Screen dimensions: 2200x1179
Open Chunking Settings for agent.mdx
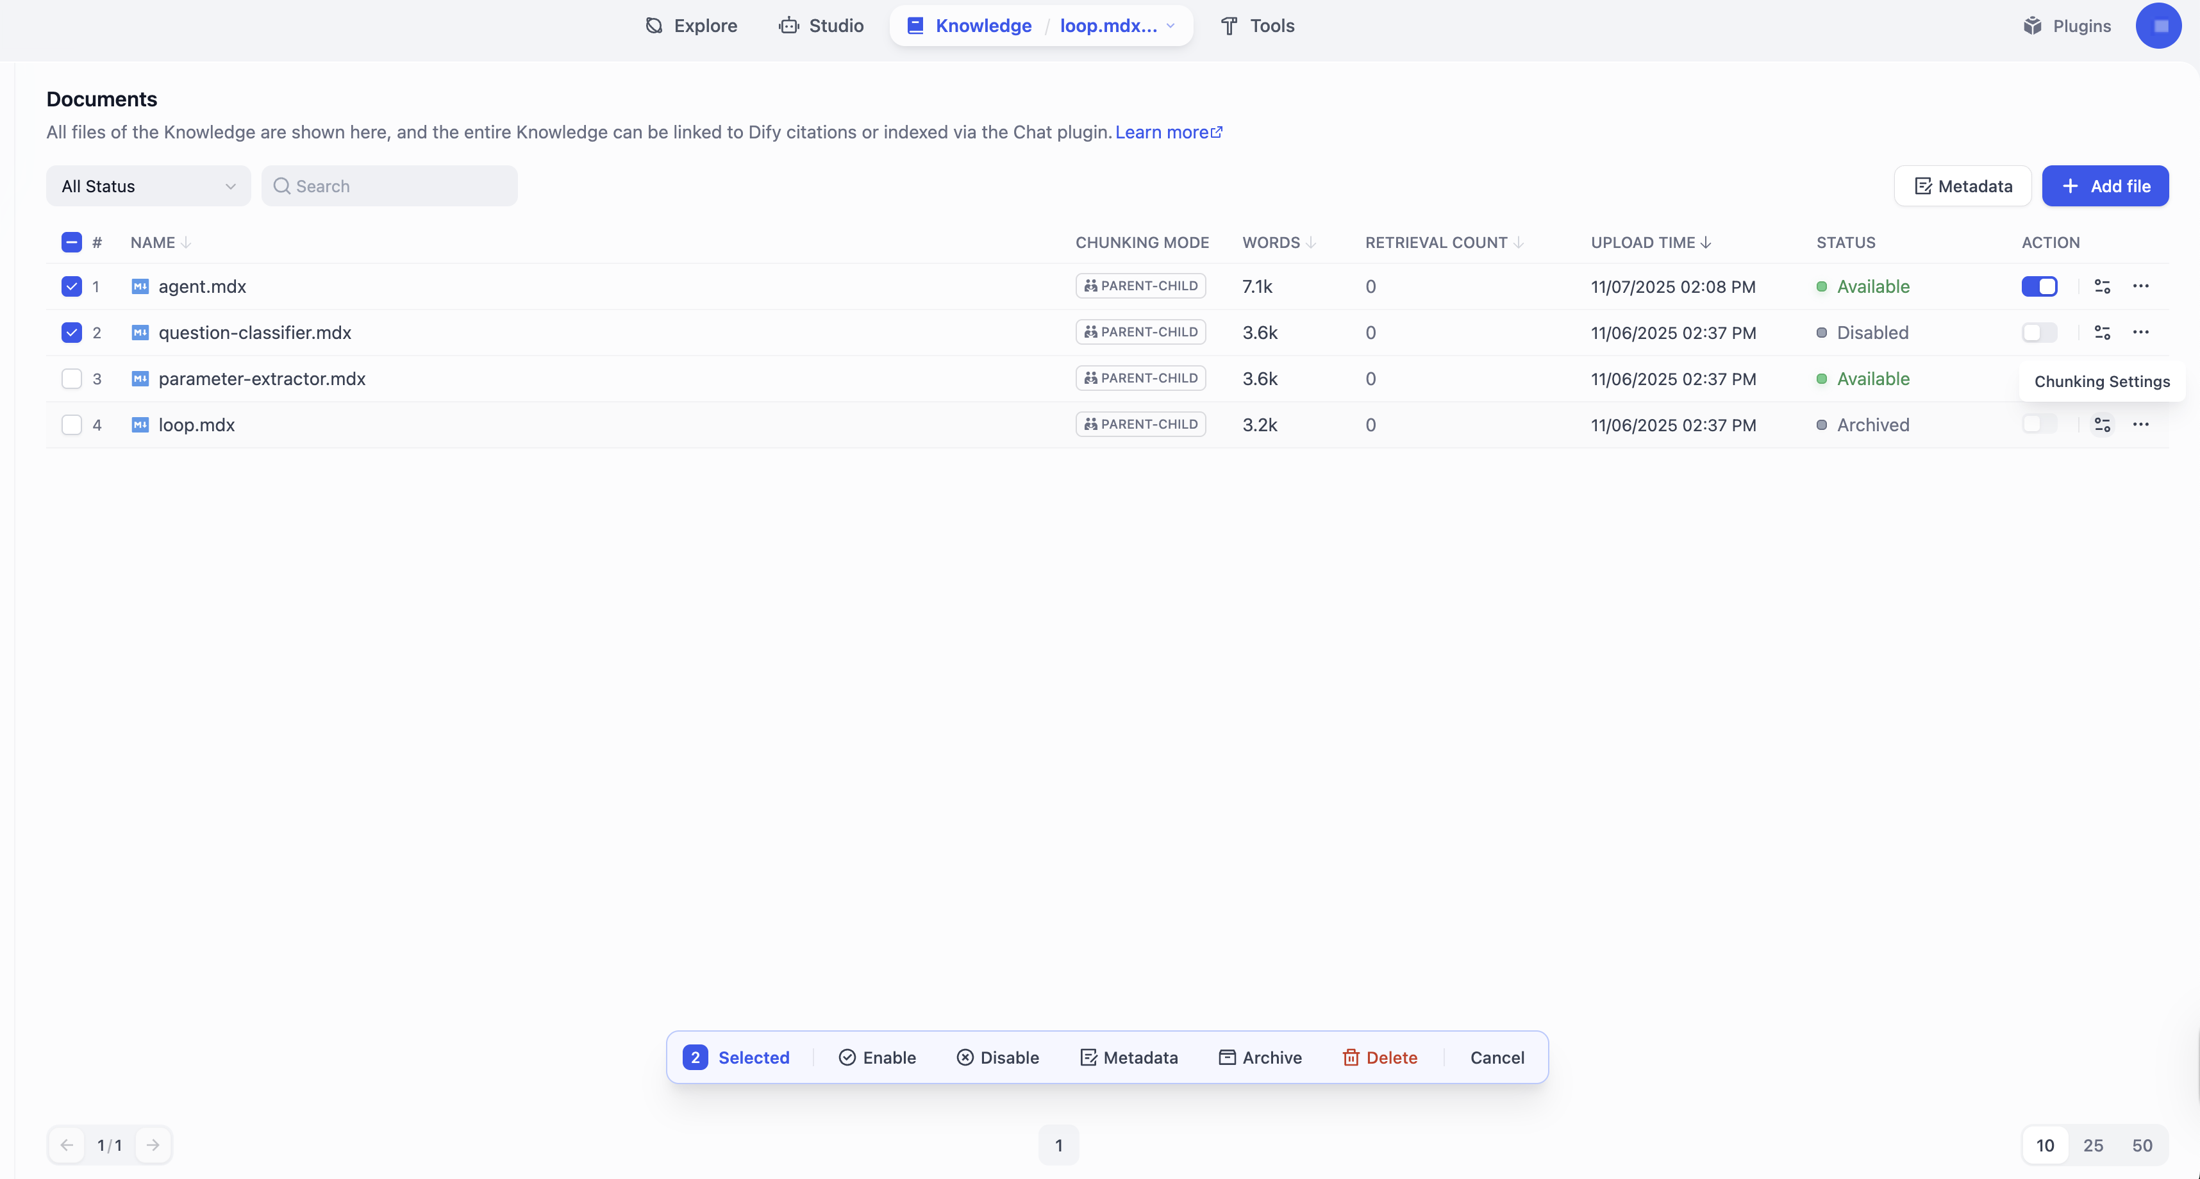[x=2102, y=286]
